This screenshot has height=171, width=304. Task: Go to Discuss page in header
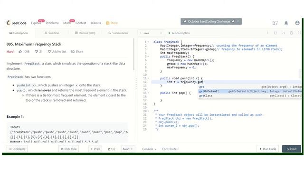tap(96, 23)
